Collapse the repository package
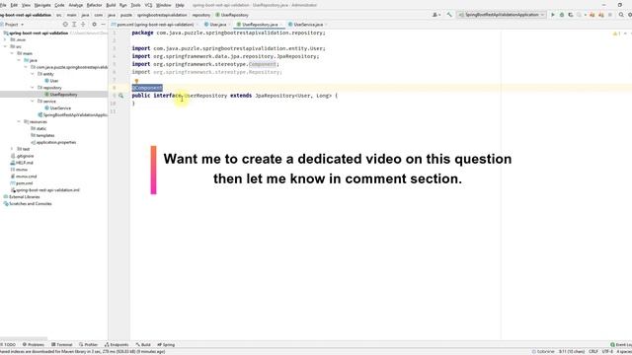 point(33,88)
